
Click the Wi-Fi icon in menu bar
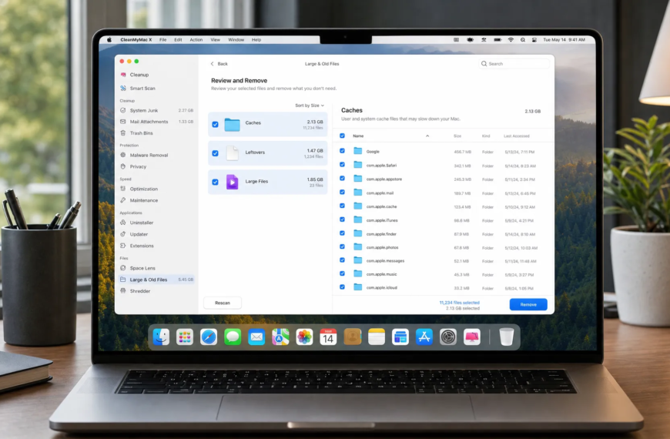click(x=511, y=40)
